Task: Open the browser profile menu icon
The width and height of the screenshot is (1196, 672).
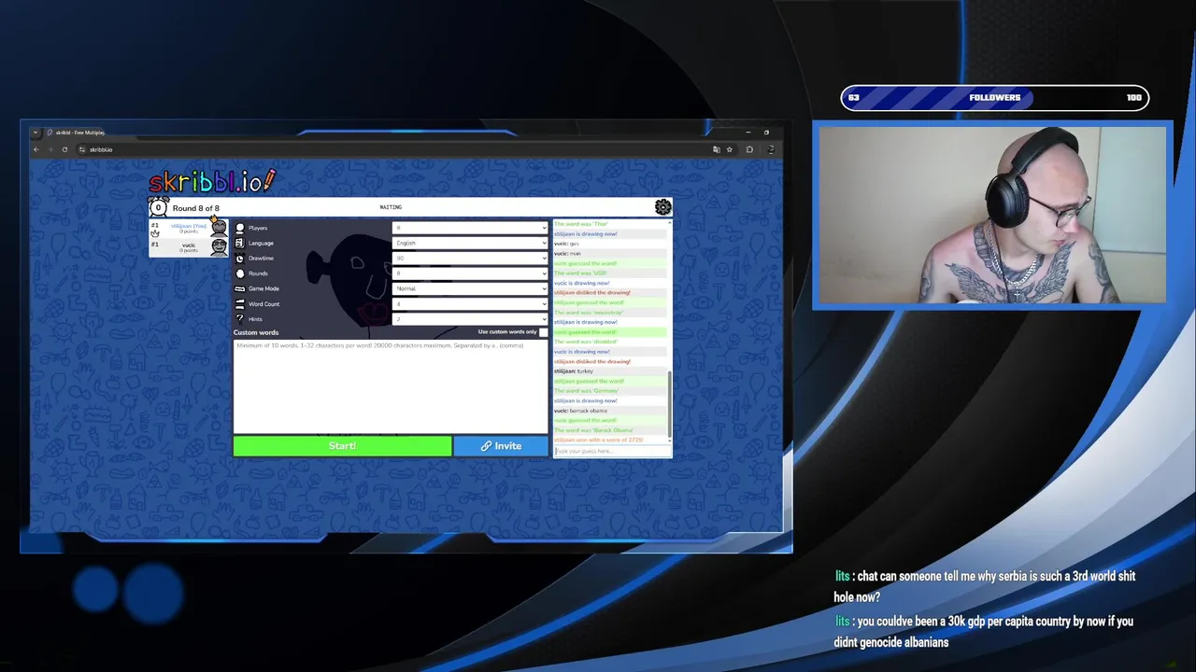Action: [x=771, y=149]
